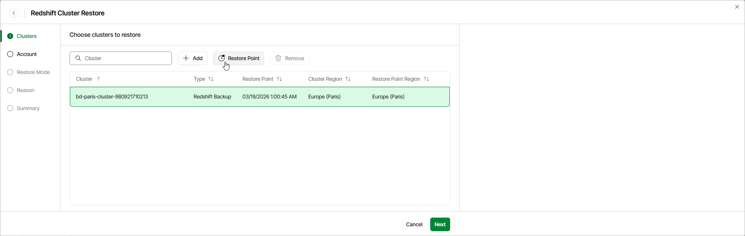This screenshot has height=236, width=745.
Task: Click the search magnifier icon
Action: tap(78, 58)
